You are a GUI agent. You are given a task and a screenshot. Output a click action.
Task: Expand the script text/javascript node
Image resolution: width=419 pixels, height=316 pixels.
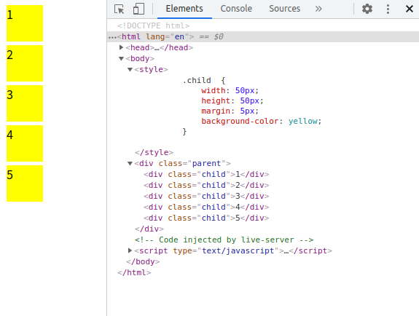pyautogui.click(x=130, y=250)
